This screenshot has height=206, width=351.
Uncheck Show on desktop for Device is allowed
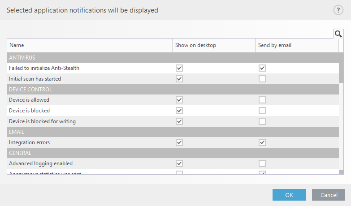pyautogui.click(x=179, y=100)
